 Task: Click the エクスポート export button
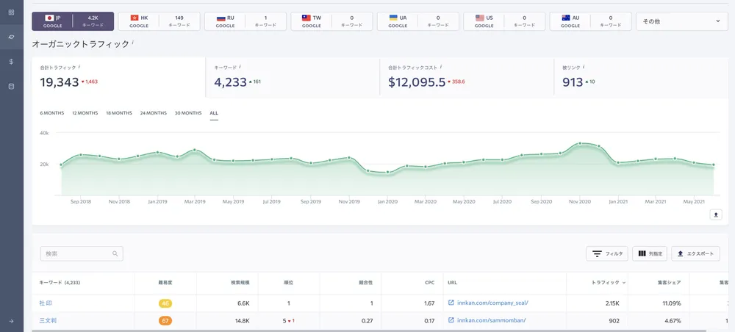[695, 253]
